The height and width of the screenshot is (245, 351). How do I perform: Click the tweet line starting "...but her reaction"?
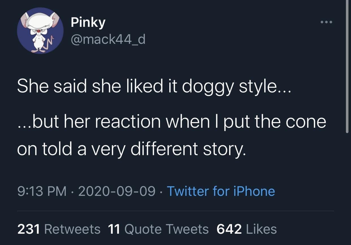point(172,122)
